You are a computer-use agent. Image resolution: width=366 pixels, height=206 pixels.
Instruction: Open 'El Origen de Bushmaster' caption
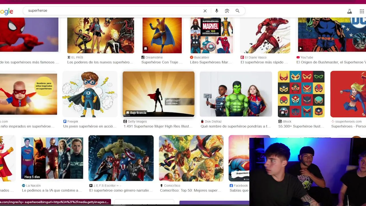(331, 62)
